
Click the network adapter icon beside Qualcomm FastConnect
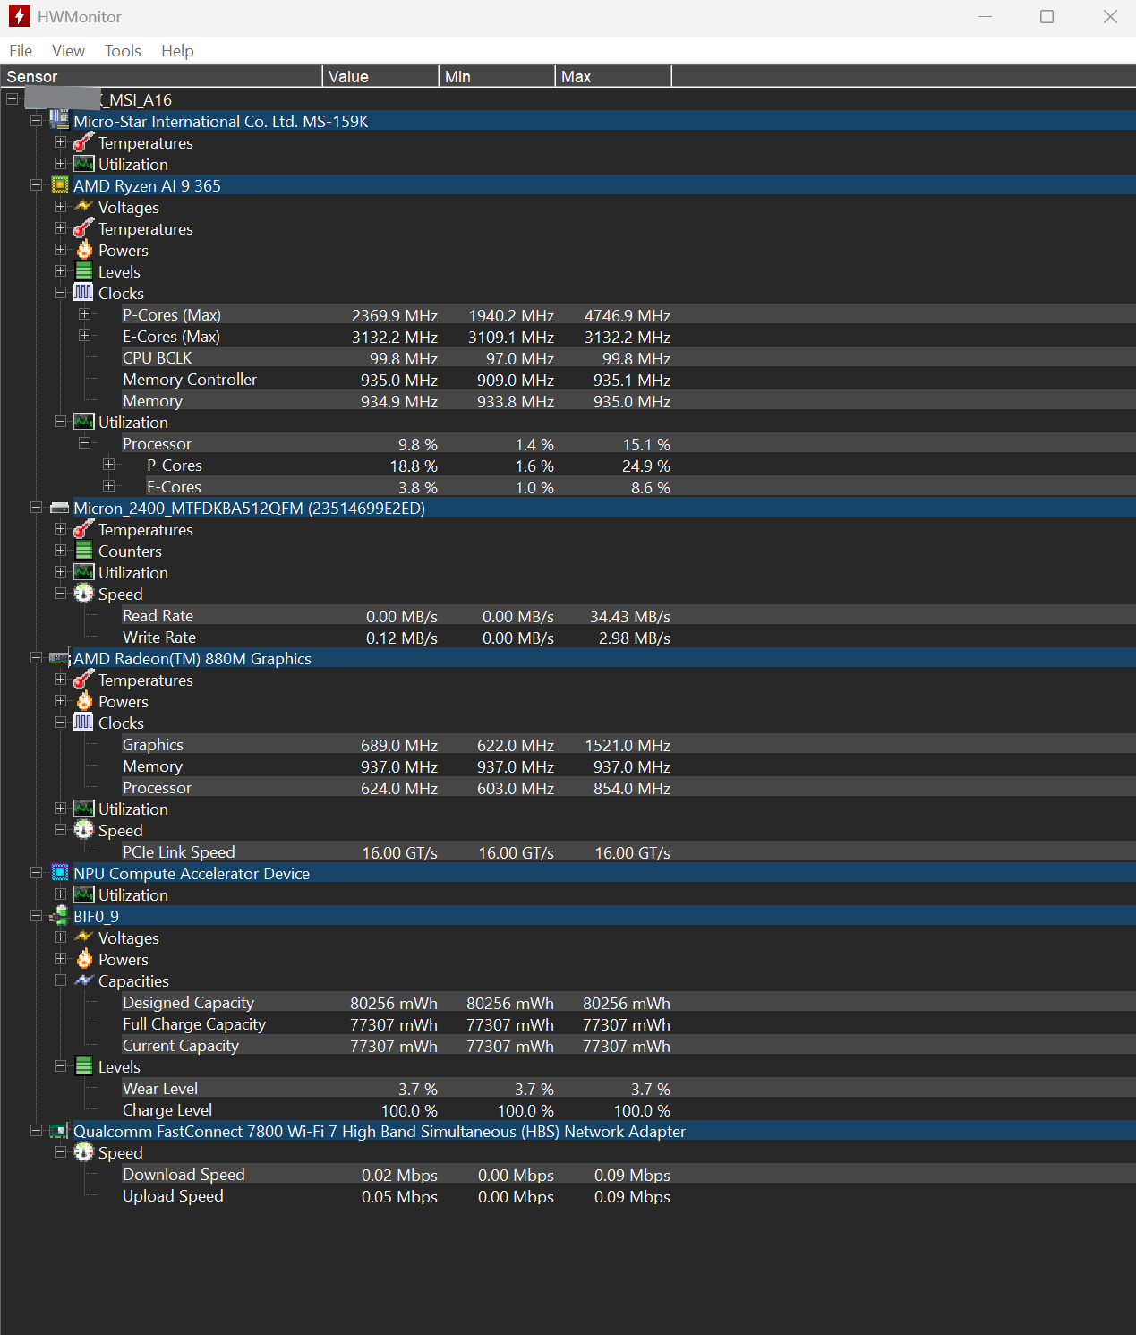point(59,1131)
